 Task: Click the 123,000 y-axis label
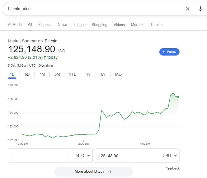point(13,126)
